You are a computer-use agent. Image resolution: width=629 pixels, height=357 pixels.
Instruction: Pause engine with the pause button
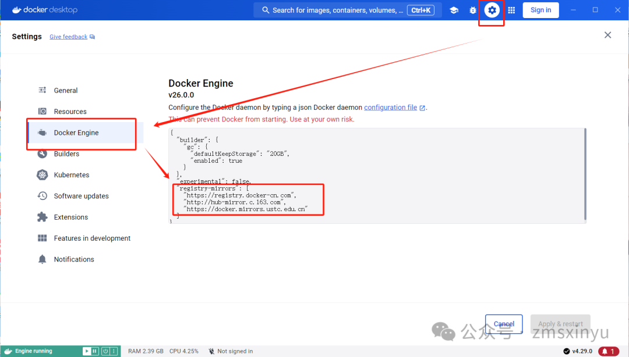[95, 351]
